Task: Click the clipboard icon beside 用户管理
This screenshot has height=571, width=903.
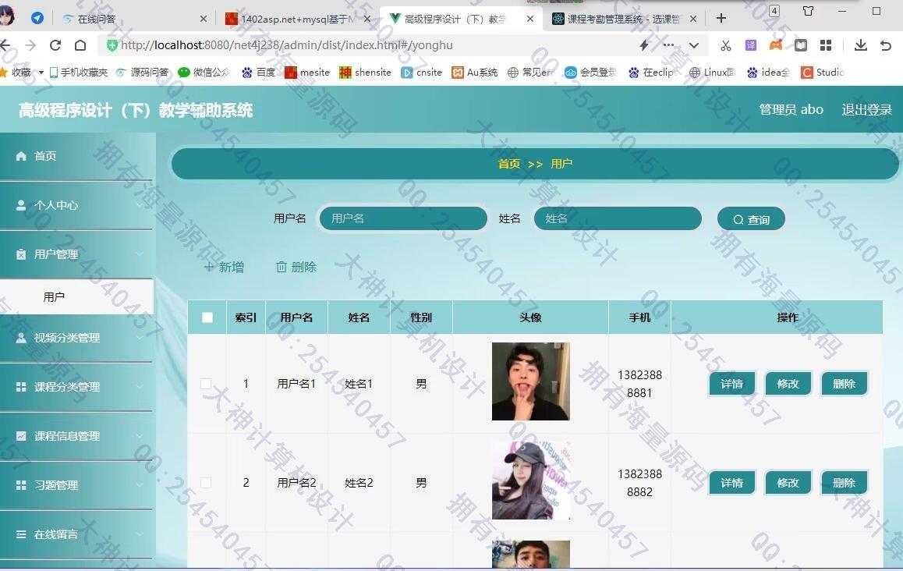Action: pos(21,254)
